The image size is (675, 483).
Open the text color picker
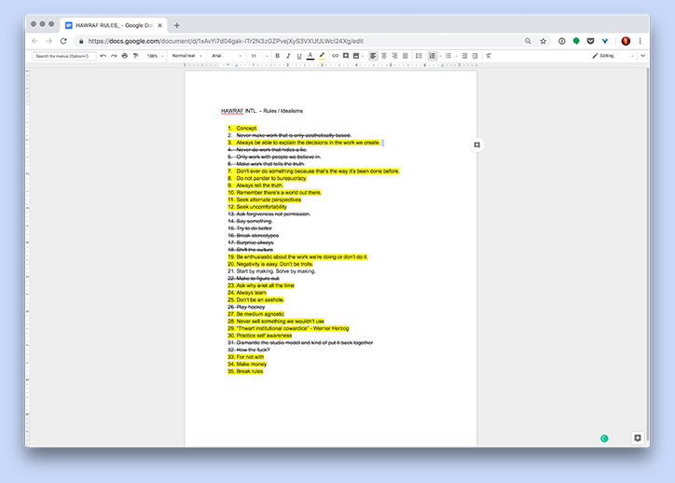tap(310, 56)
